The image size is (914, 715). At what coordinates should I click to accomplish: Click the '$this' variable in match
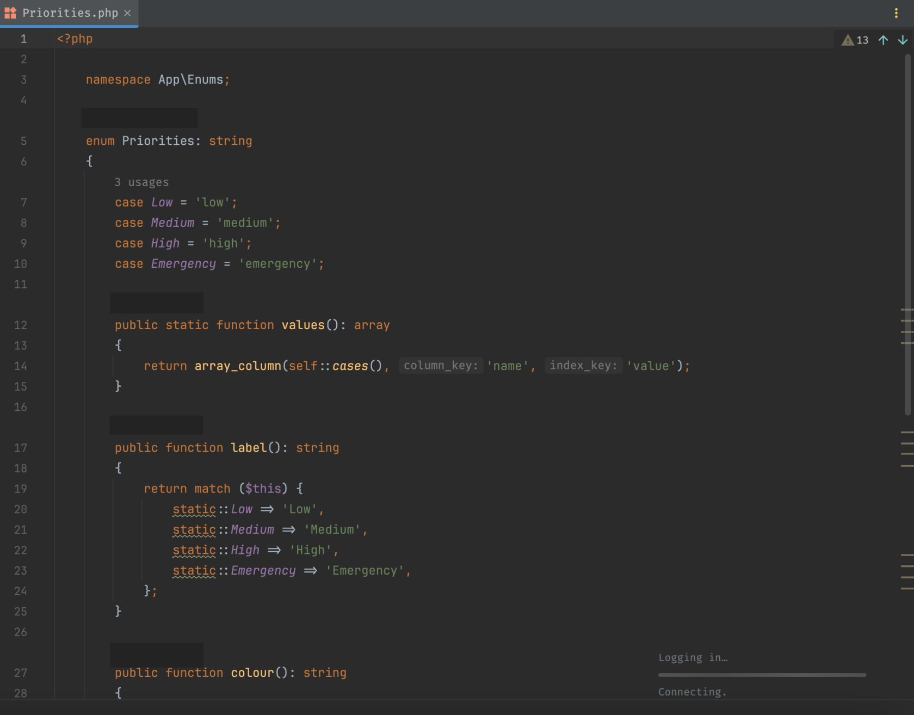pyautogui.click(x=263, y=489)
